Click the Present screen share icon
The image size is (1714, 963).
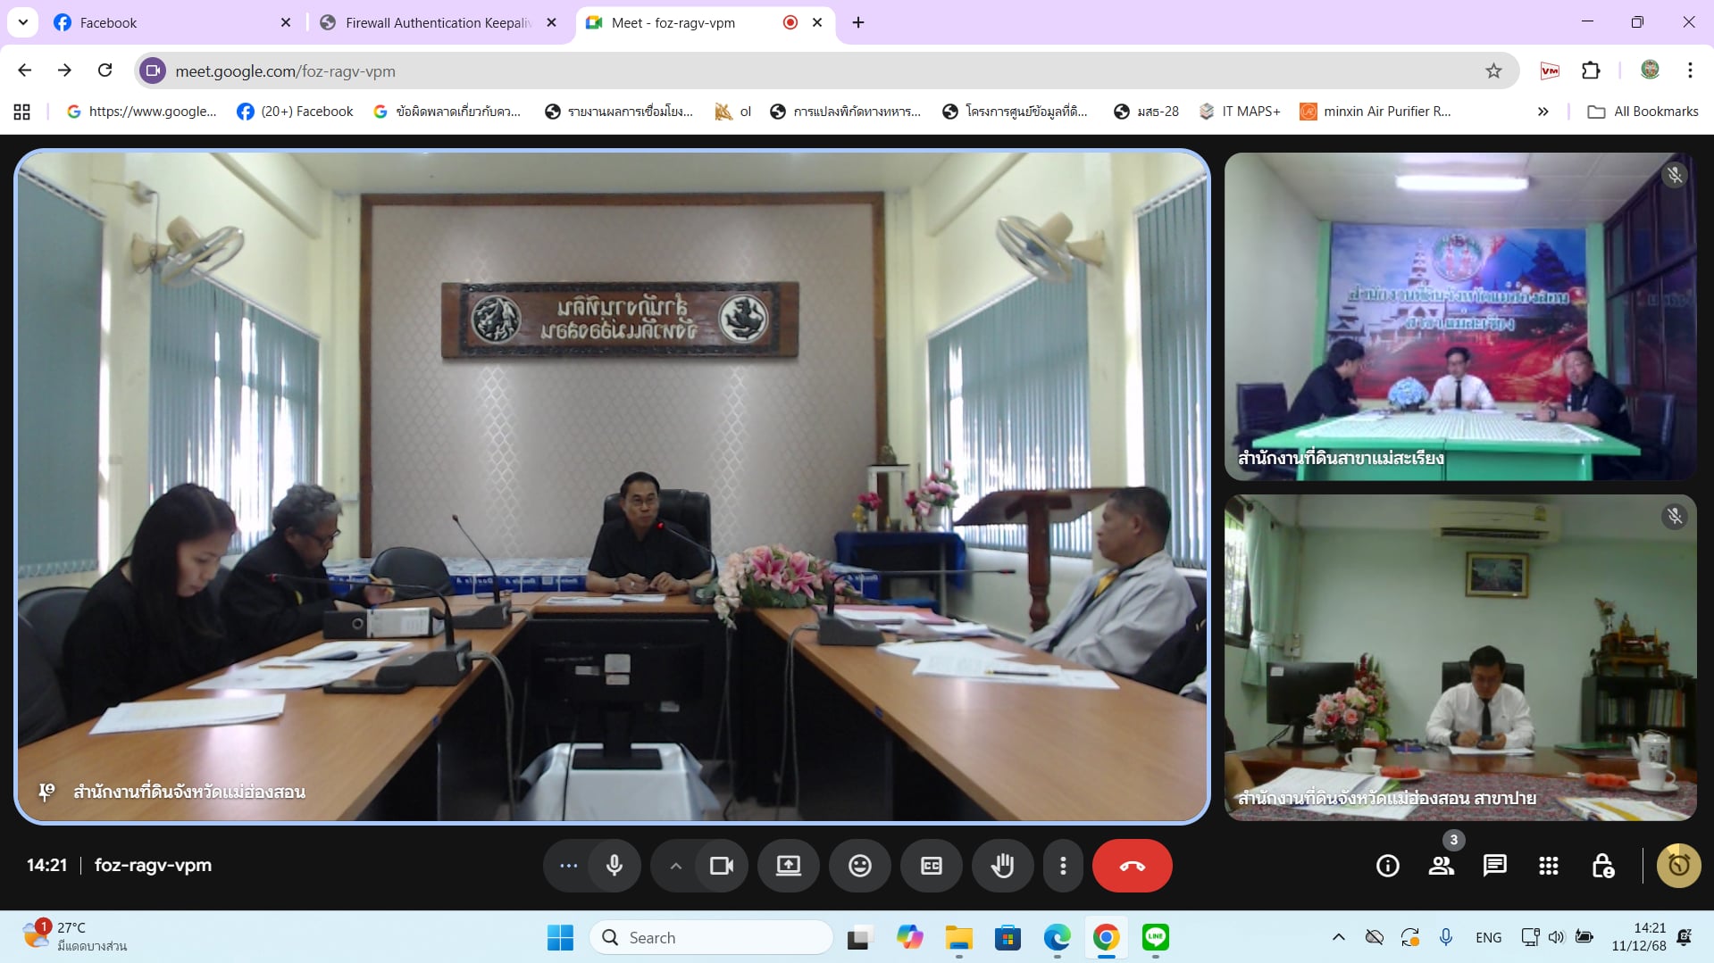(788, 866)
